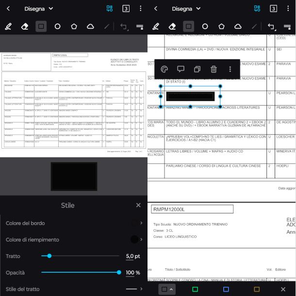This screenshot has height=296, width=296.
Task: Close bottom preset bar
Action: pyautogui.click(x=283, y=289)
